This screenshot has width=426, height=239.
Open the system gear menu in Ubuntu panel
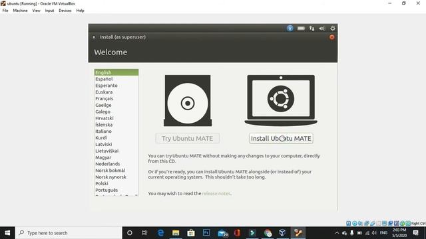click(333, 28)
